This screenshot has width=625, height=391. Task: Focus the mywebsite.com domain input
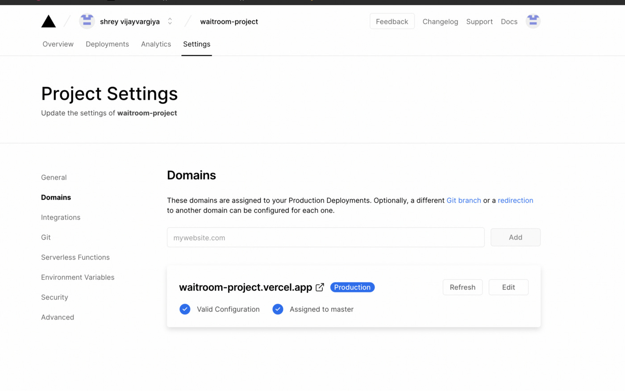(x=325, y=237)
